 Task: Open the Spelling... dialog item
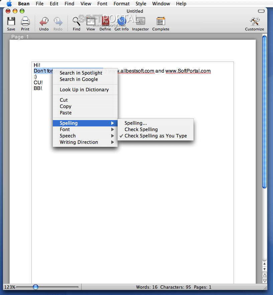point(155,123)
